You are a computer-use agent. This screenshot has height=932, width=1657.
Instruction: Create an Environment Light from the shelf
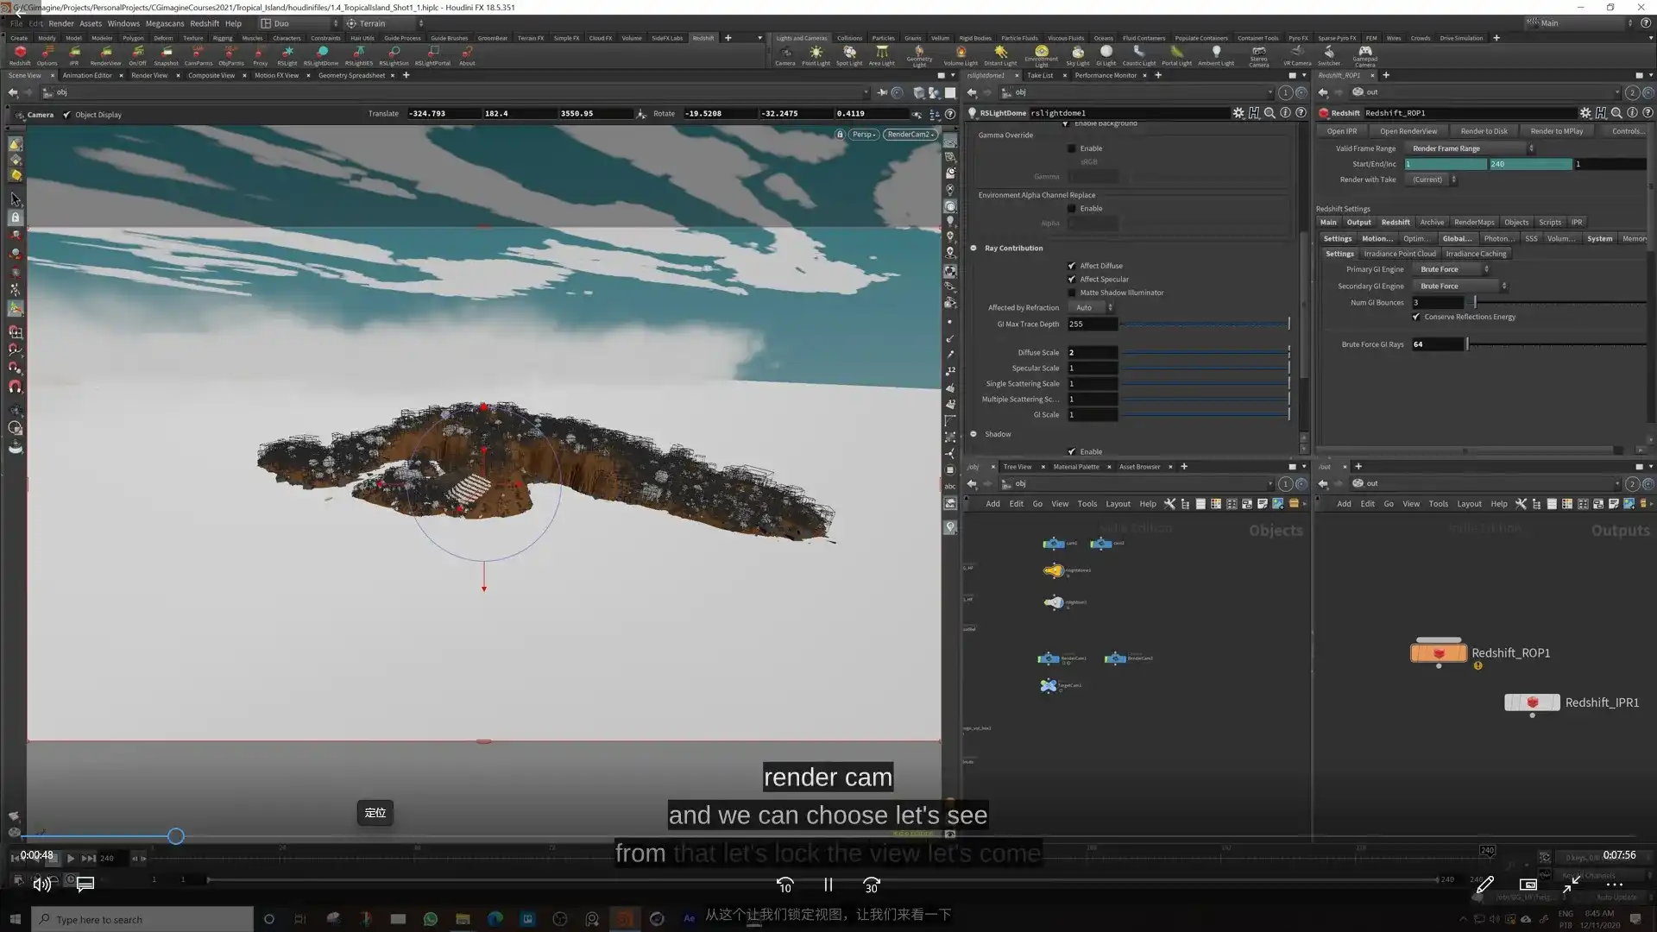pos(1041,55)
